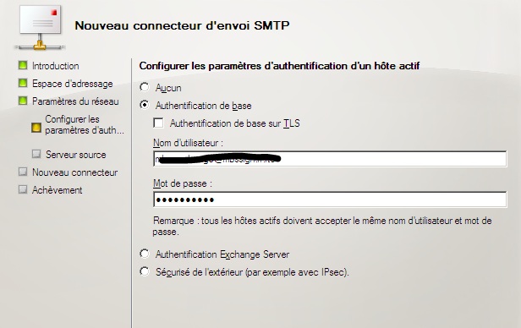Click green Introduction step indicator icon

[x=23, y=65]
